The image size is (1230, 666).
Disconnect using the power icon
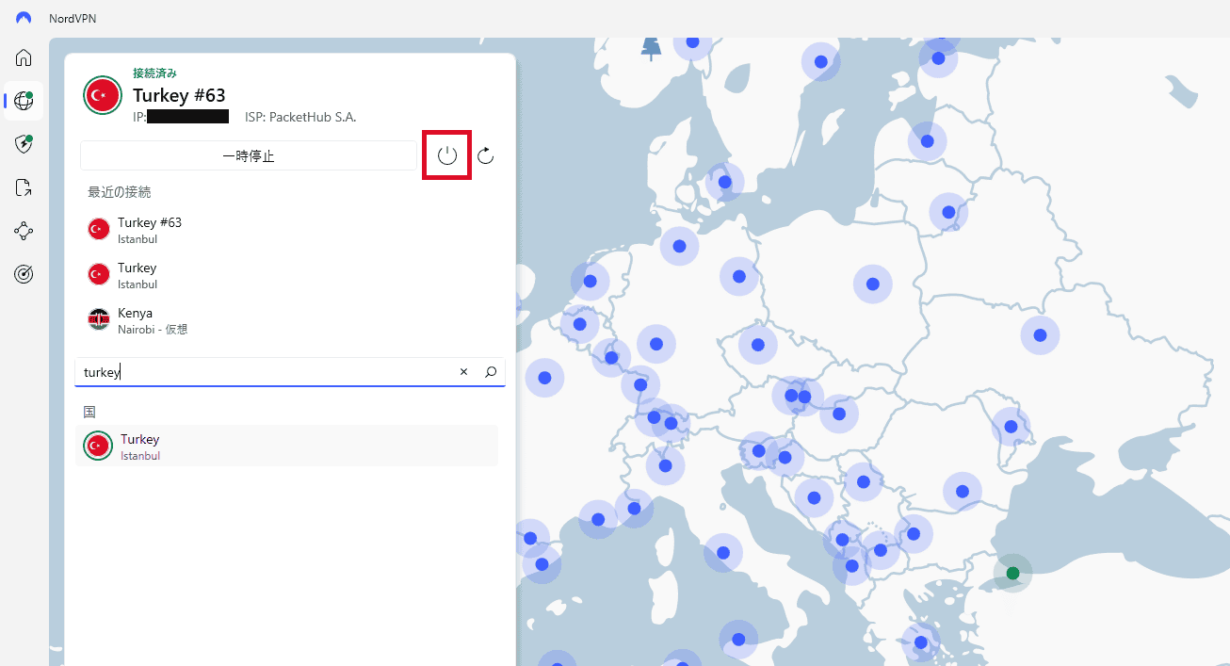coord(447,155)
